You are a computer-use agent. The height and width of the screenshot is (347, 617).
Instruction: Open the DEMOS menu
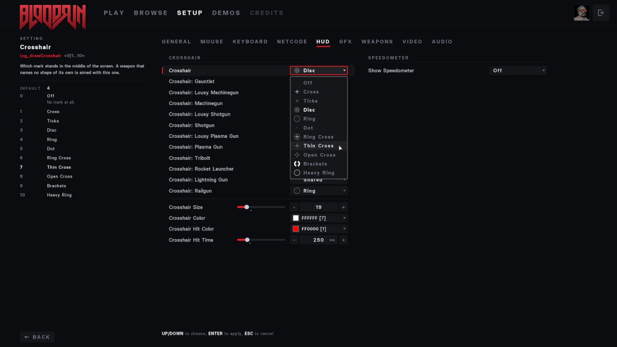226,13
